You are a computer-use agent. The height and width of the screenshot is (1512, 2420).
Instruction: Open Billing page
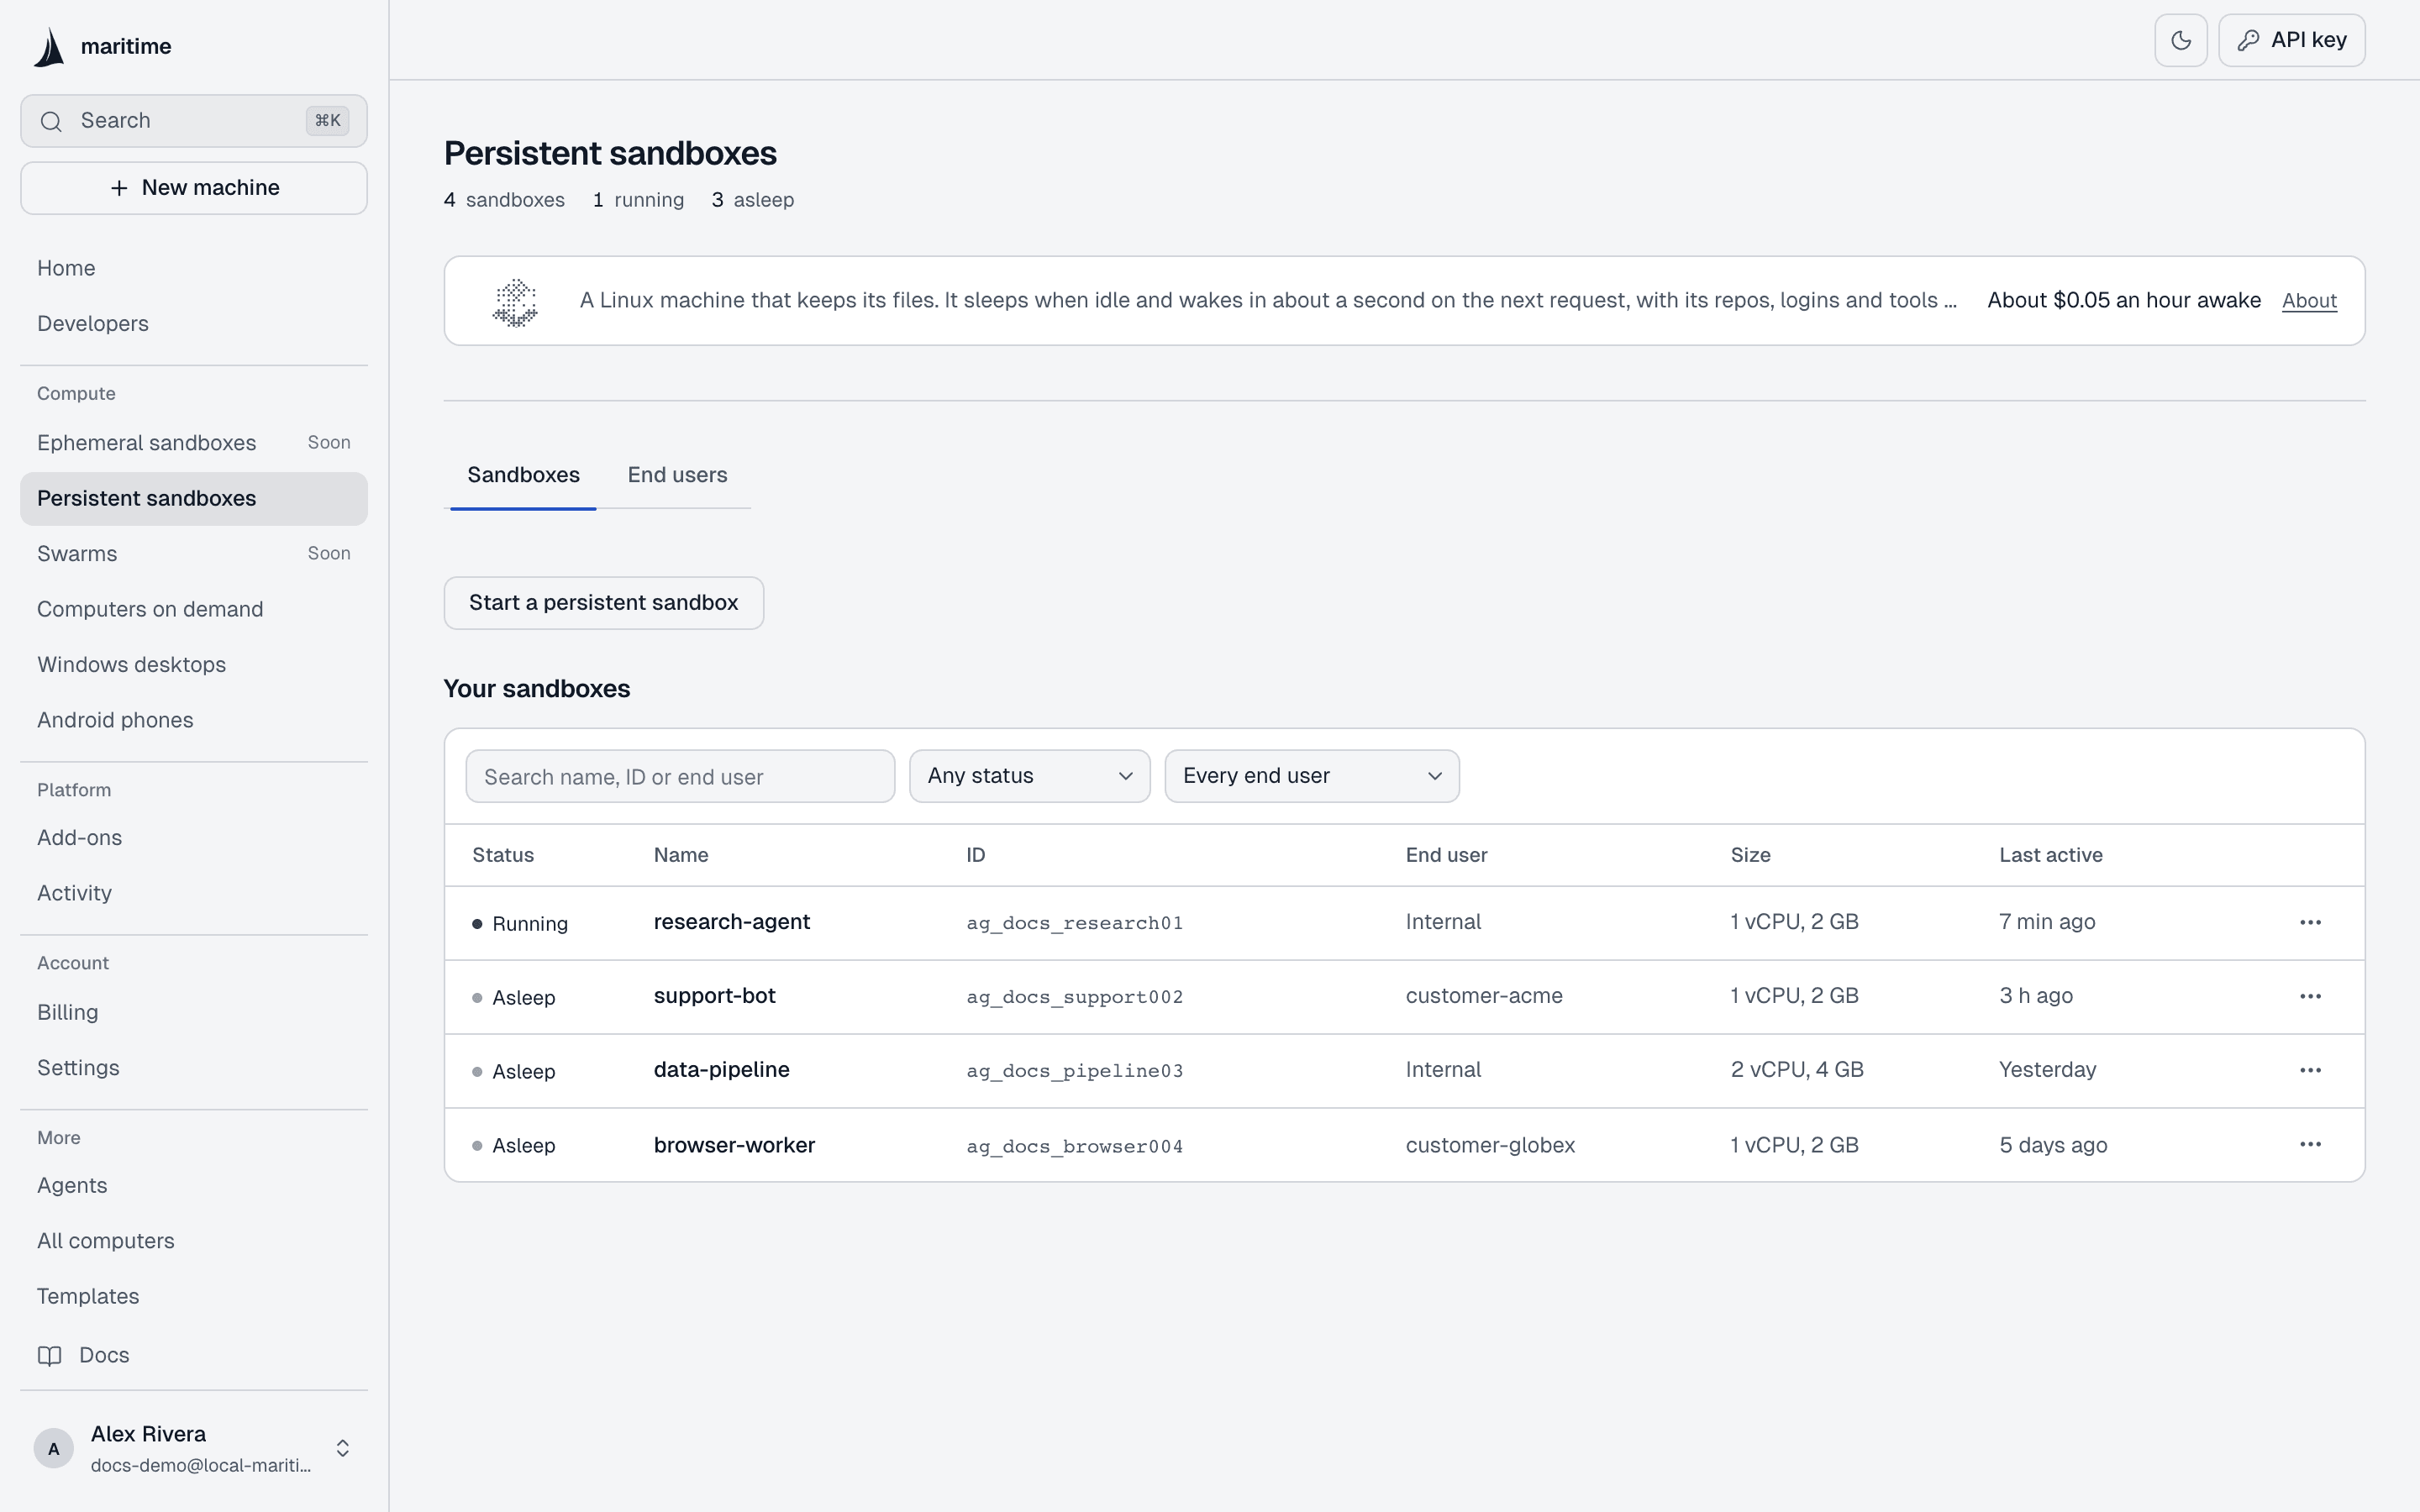194,1012
